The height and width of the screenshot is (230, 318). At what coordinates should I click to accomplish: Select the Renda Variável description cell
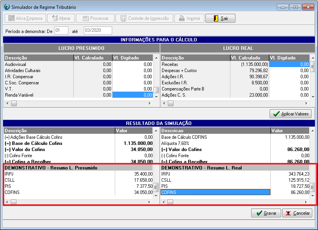[39, 95]
